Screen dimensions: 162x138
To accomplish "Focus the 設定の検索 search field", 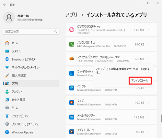I will [x=31, y=32].
